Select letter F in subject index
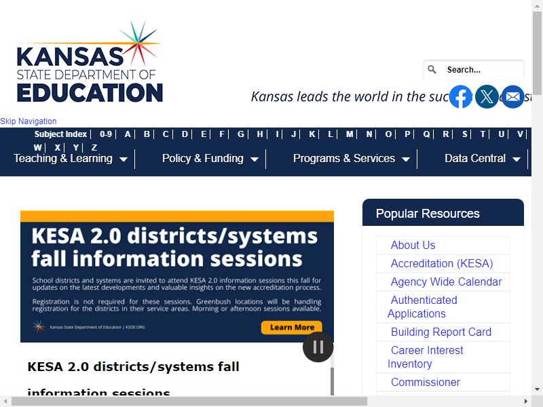 click(222, 134)
